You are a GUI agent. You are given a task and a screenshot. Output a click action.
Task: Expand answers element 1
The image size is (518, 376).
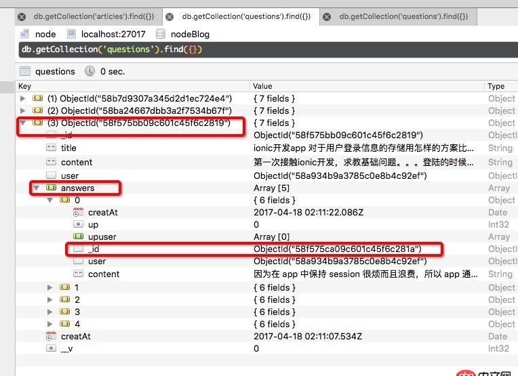(x=50, y=287)
